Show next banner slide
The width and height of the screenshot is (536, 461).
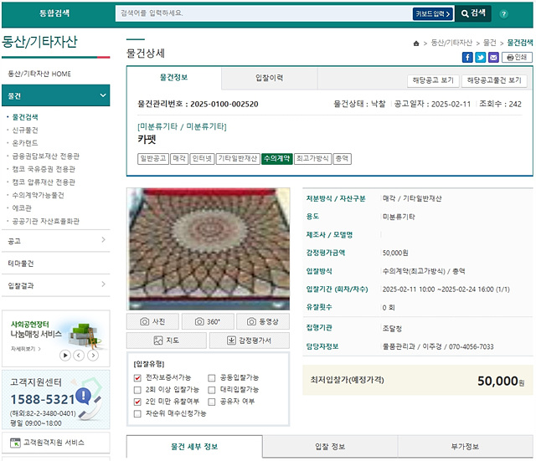[x=93, y=356]
